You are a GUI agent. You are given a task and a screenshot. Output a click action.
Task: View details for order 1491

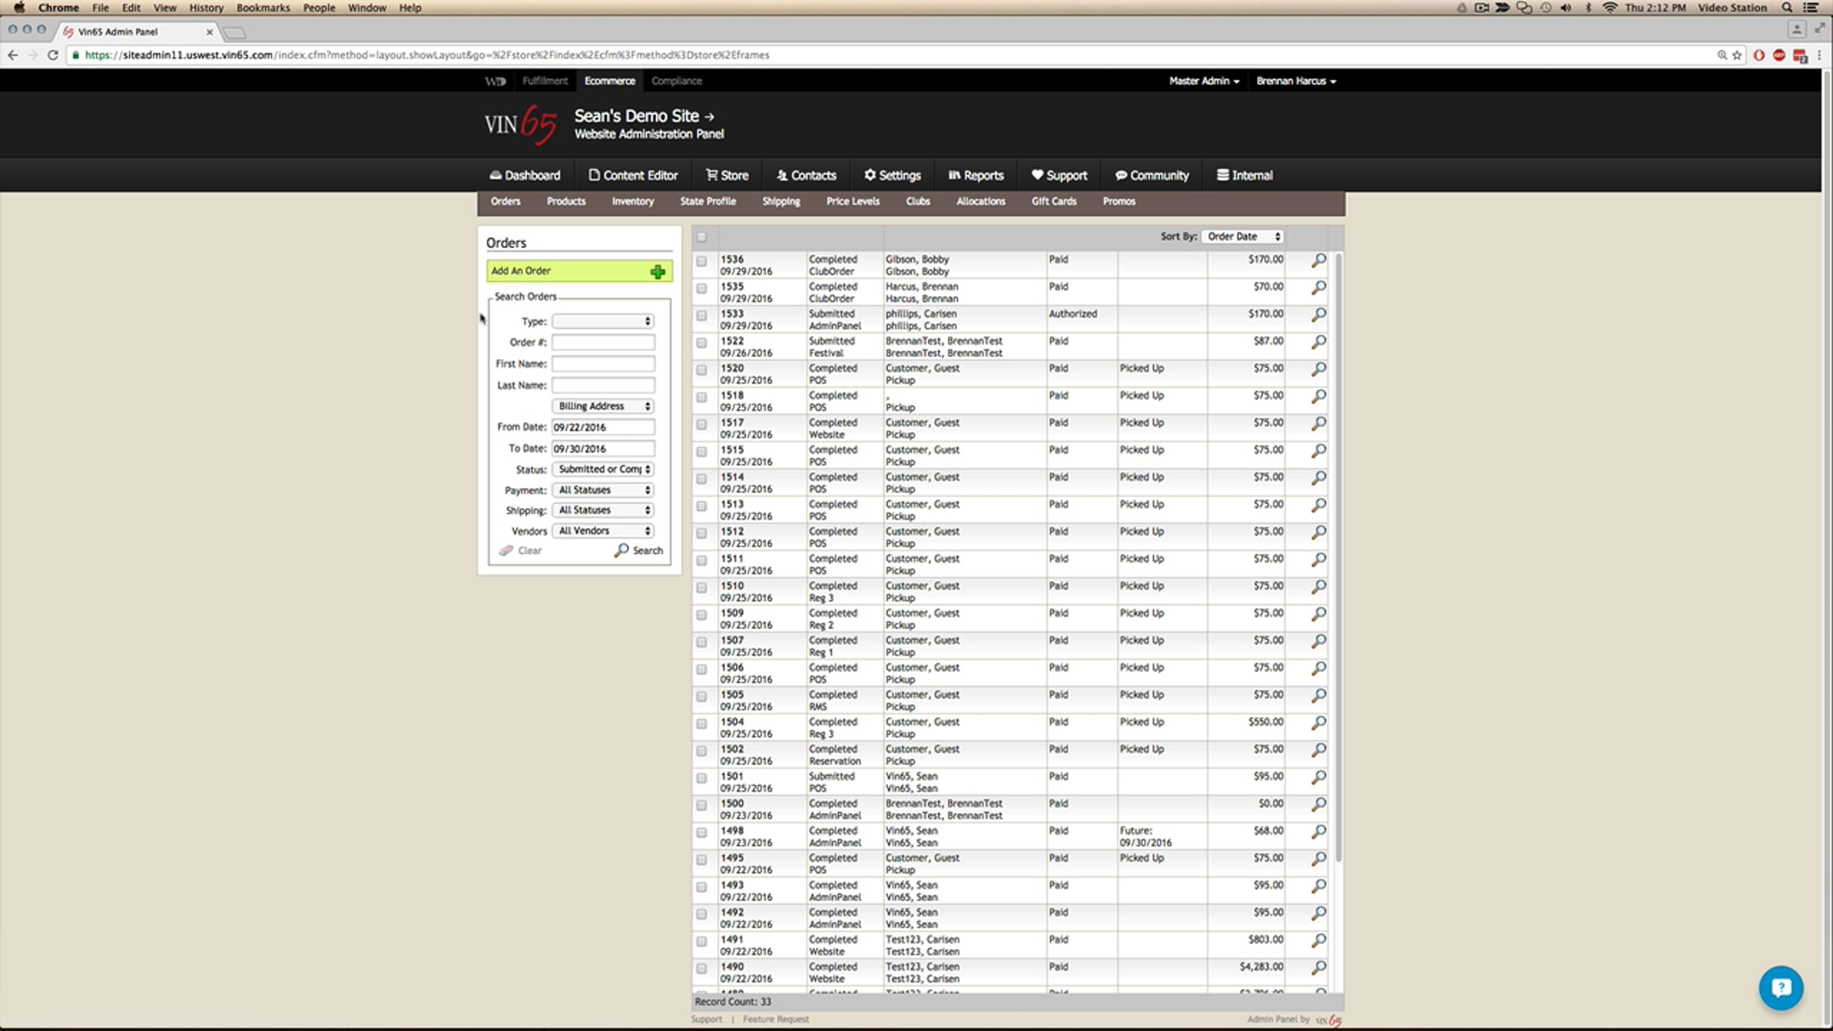(1318, 941)
